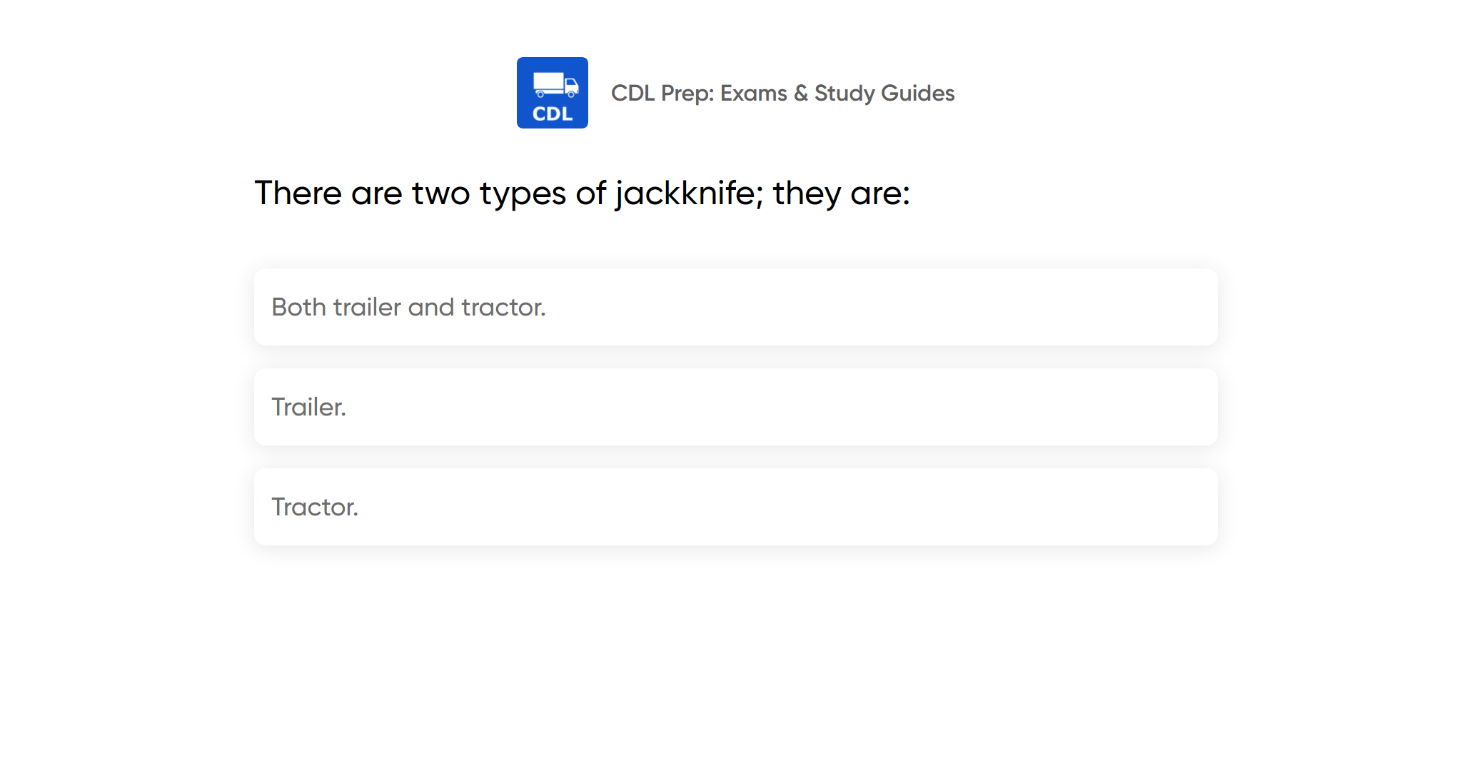
Task: Click "Study Guides" in the header title
Action: (884, 93)
